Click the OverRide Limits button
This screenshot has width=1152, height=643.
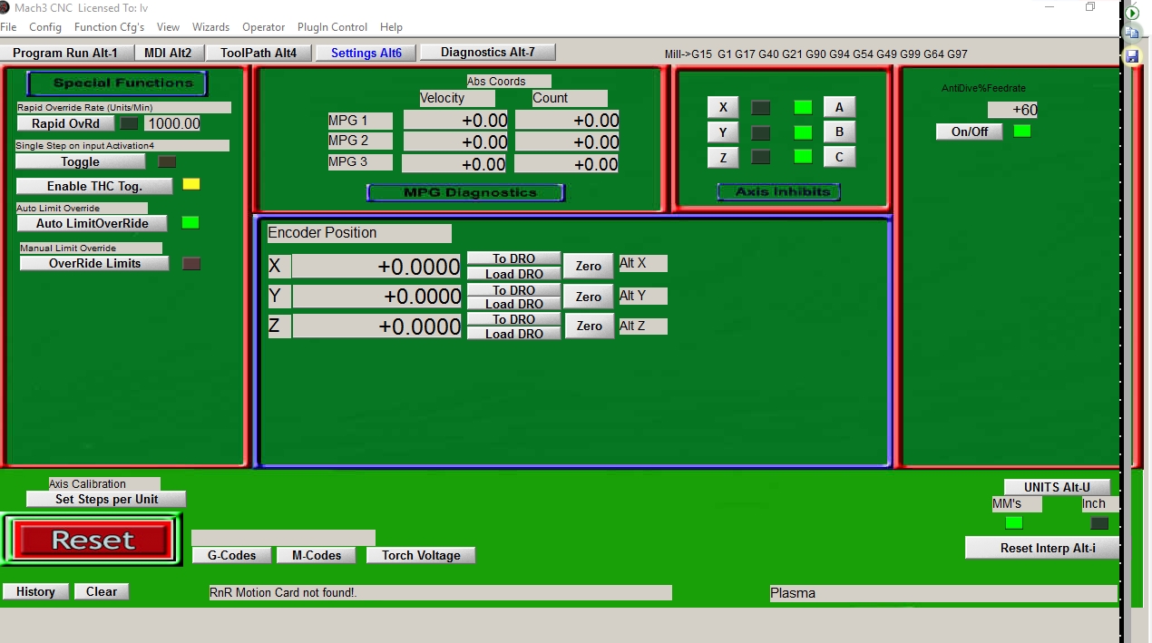94,263
